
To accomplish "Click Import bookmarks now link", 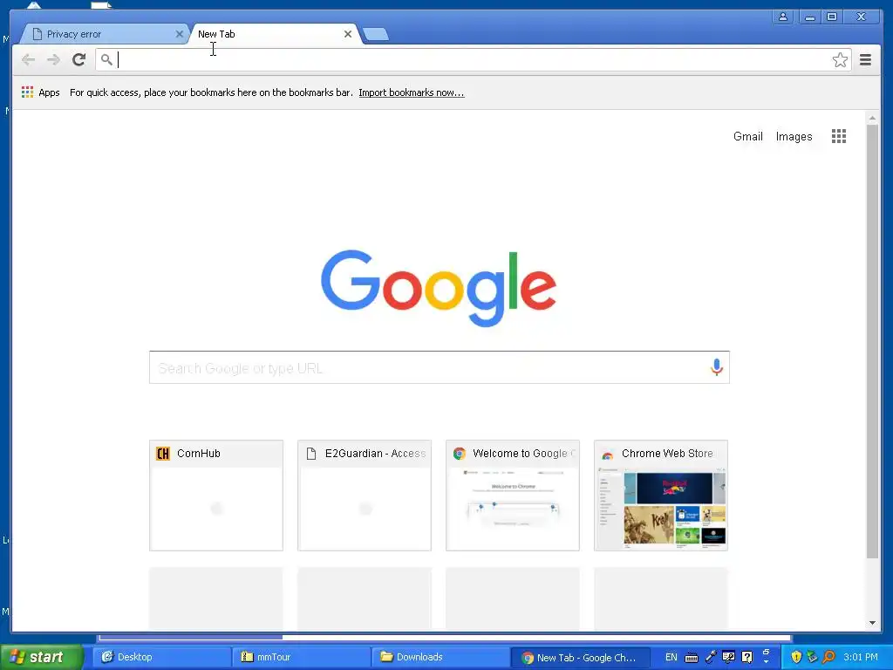I will coord(412,92).
